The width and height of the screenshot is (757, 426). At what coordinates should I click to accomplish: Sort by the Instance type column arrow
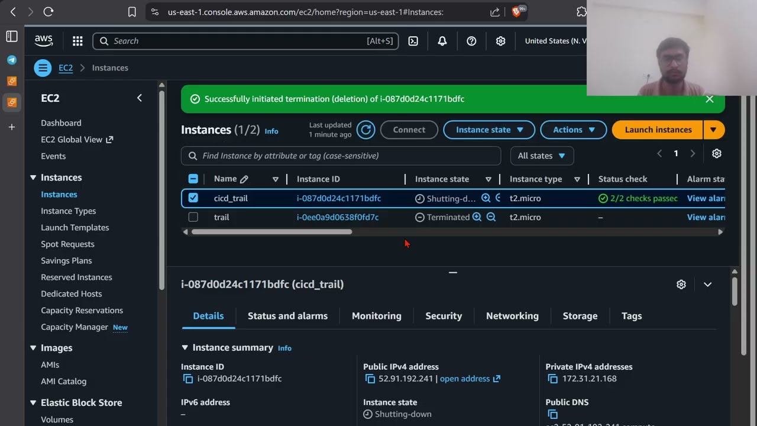click(577, 179)
